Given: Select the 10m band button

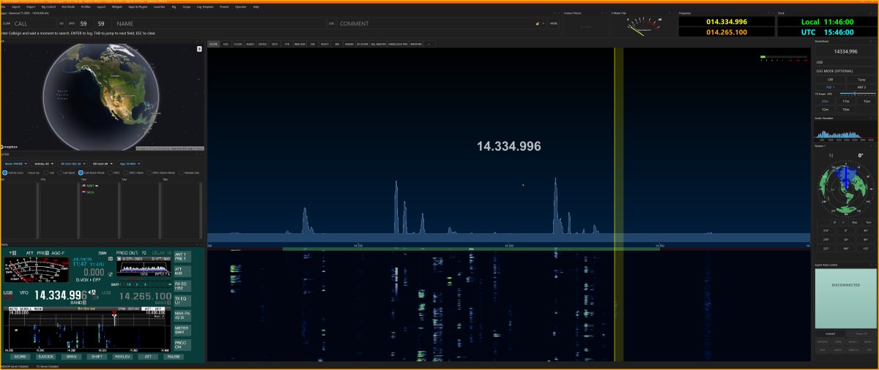Looking at the screenshot, I should (x=846, y=110).
